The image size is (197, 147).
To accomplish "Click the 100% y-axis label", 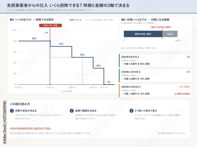I will 15,30.
